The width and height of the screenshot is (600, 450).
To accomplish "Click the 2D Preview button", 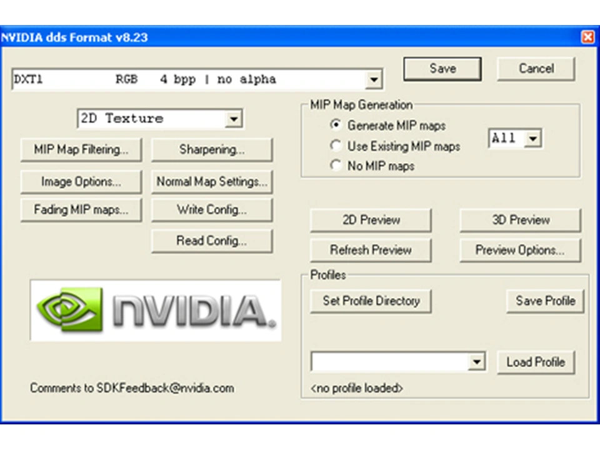I will pyautogui.click(x=371, y=220).
